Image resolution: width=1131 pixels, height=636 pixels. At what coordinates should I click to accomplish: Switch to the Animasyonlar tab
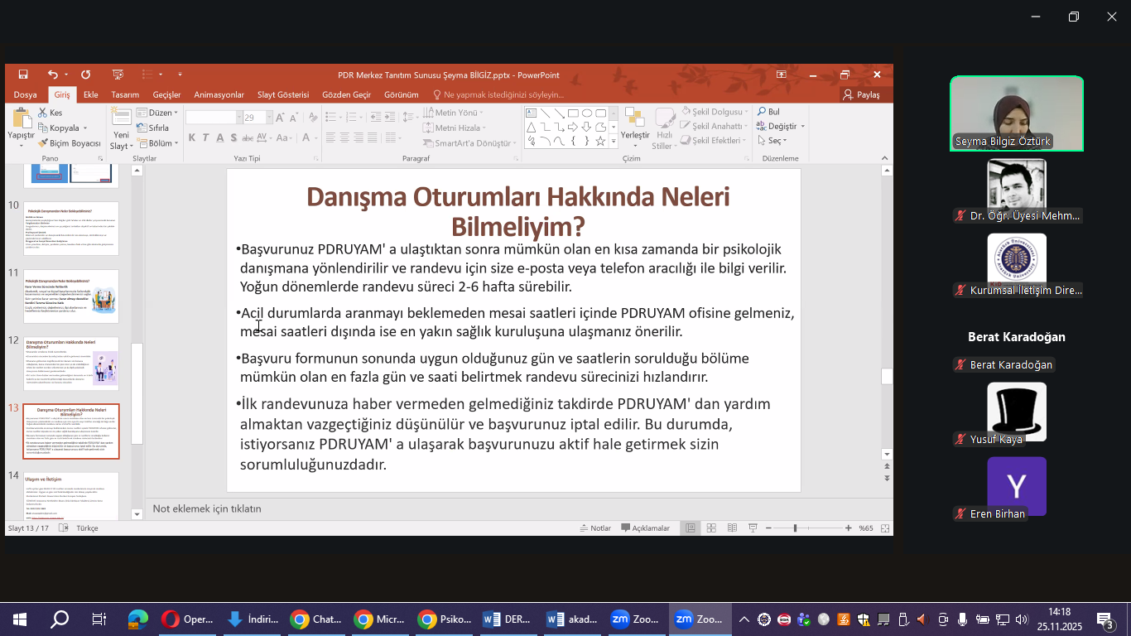tap(219, 95)
